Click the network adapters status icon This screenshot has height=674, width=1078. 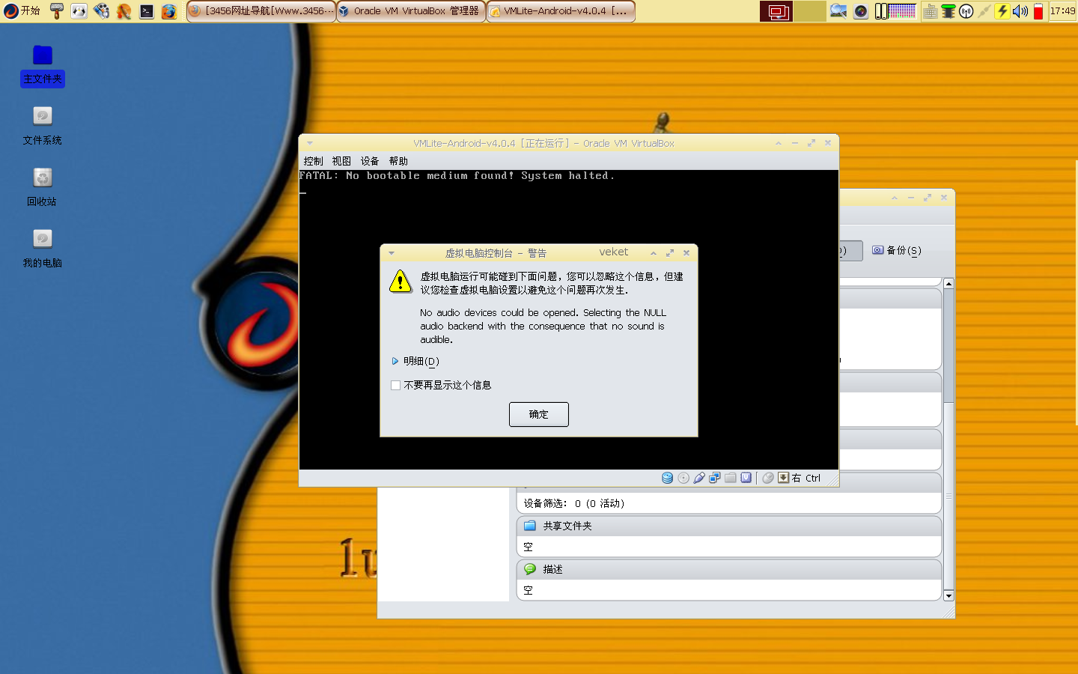click(x=715, y=478)
